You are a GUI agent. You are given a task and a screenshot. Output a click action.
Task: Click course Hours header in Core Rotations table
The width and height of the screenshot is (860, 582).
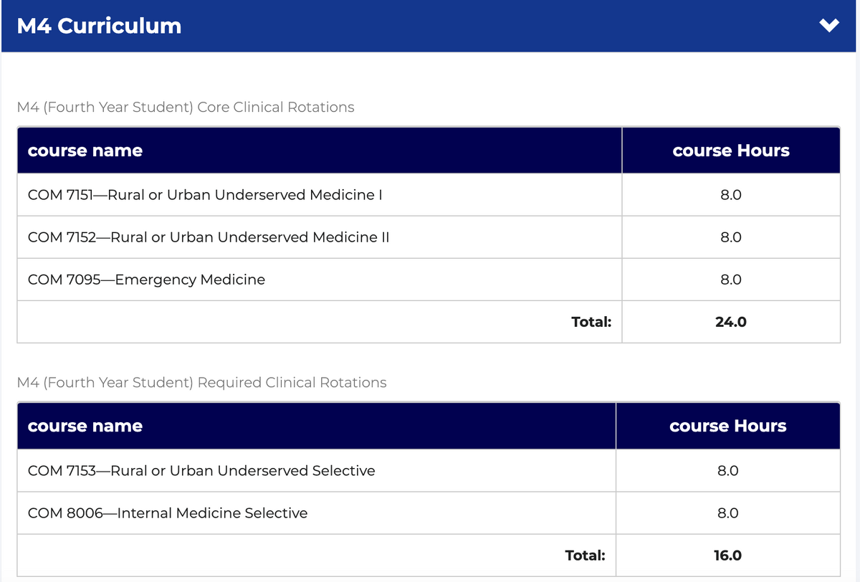pyautogui.click(x=731, y=151)
